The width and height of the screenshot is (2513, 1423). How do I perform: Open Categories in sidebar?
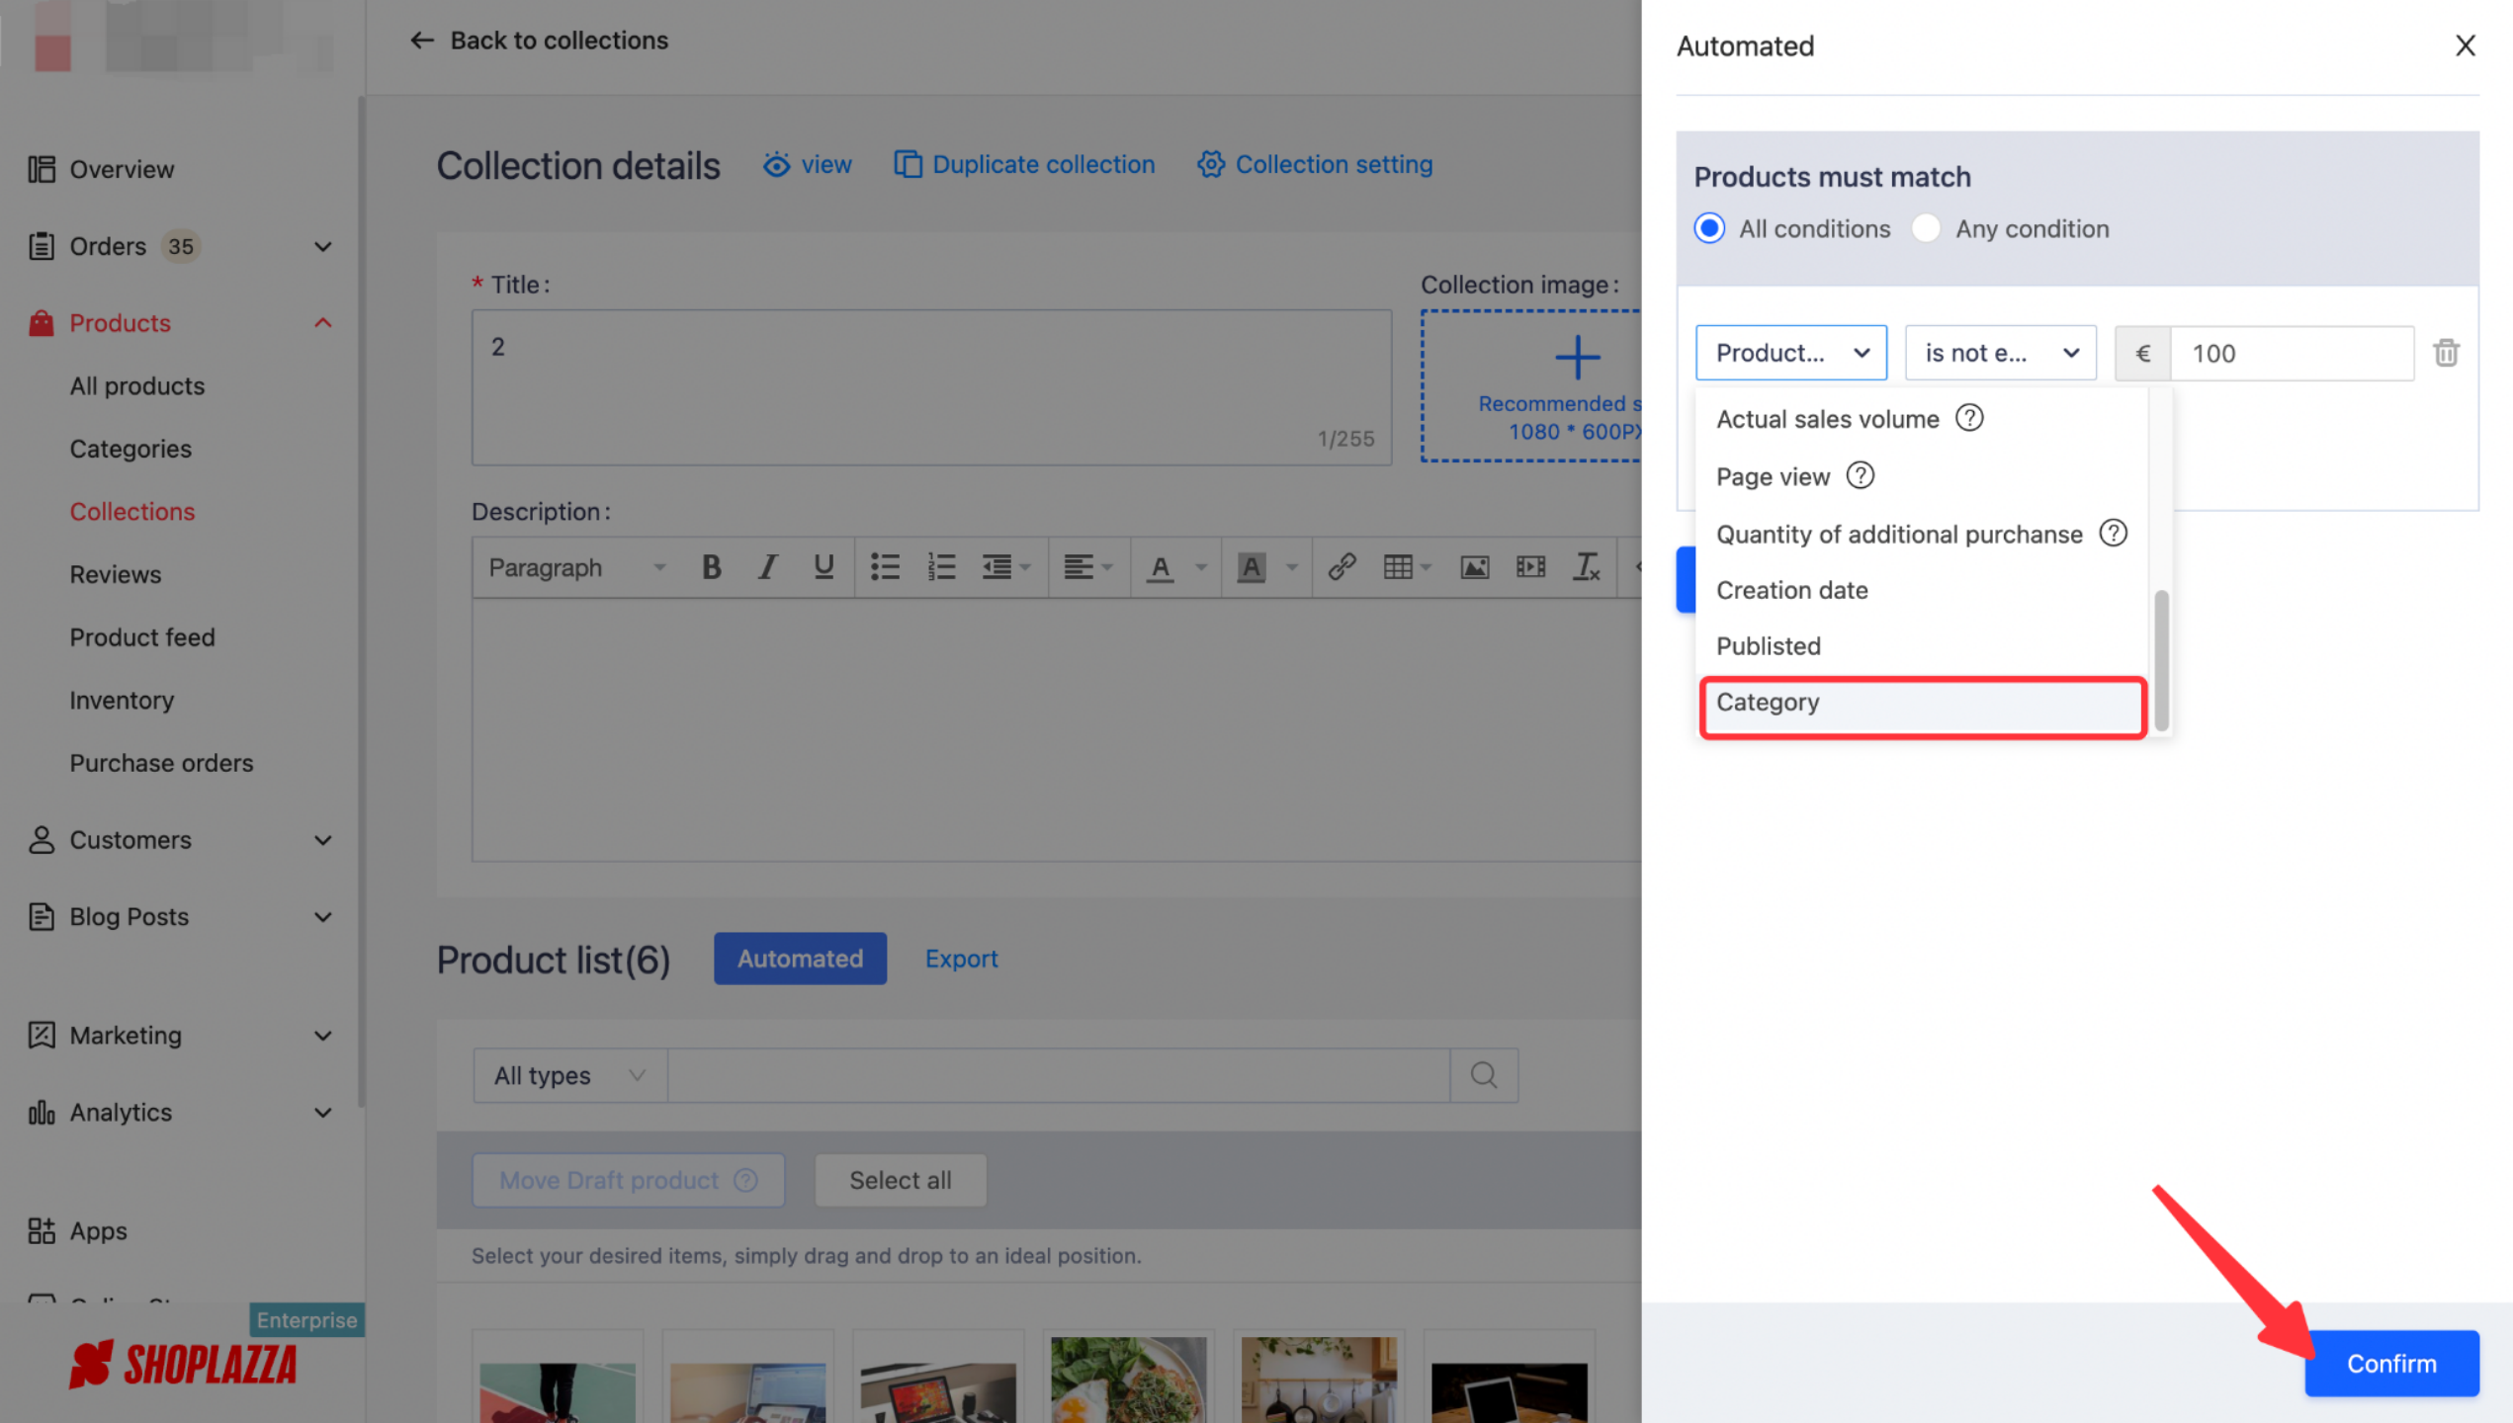[130, 449]
